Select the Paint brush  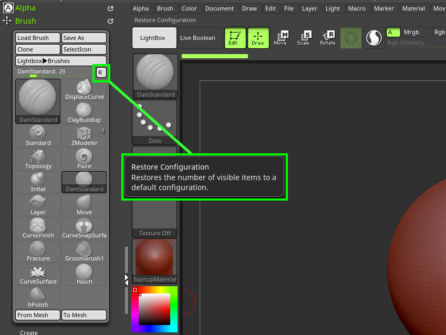click(x=84, y=159)
